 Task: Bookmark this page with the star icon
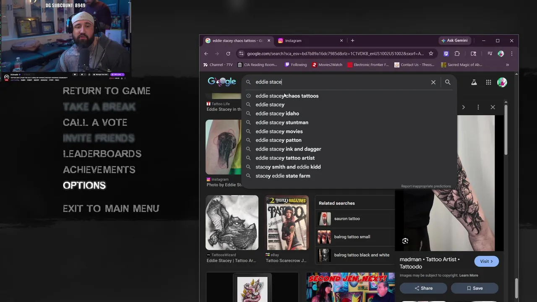point(431,54)
